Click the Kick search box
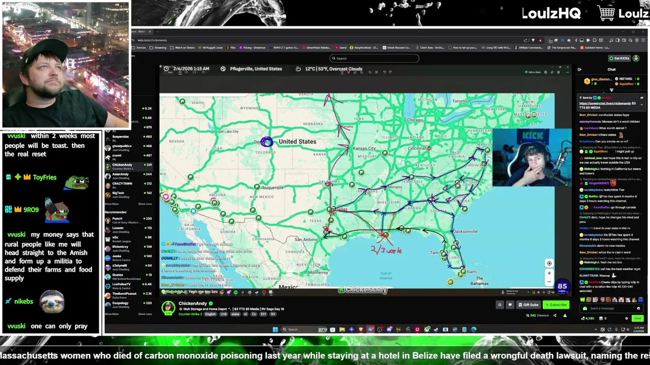 point(374,58)
